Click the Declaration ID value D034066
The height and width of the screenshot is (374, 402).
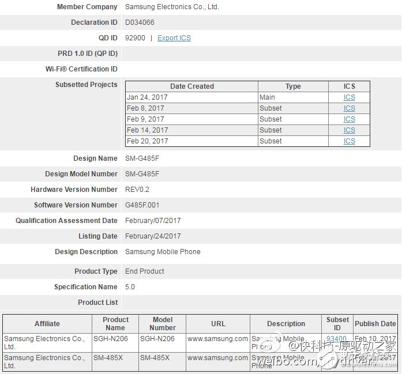point(140,22)
